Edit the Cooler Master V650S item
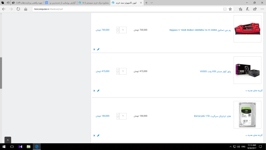 click(98, 91)
